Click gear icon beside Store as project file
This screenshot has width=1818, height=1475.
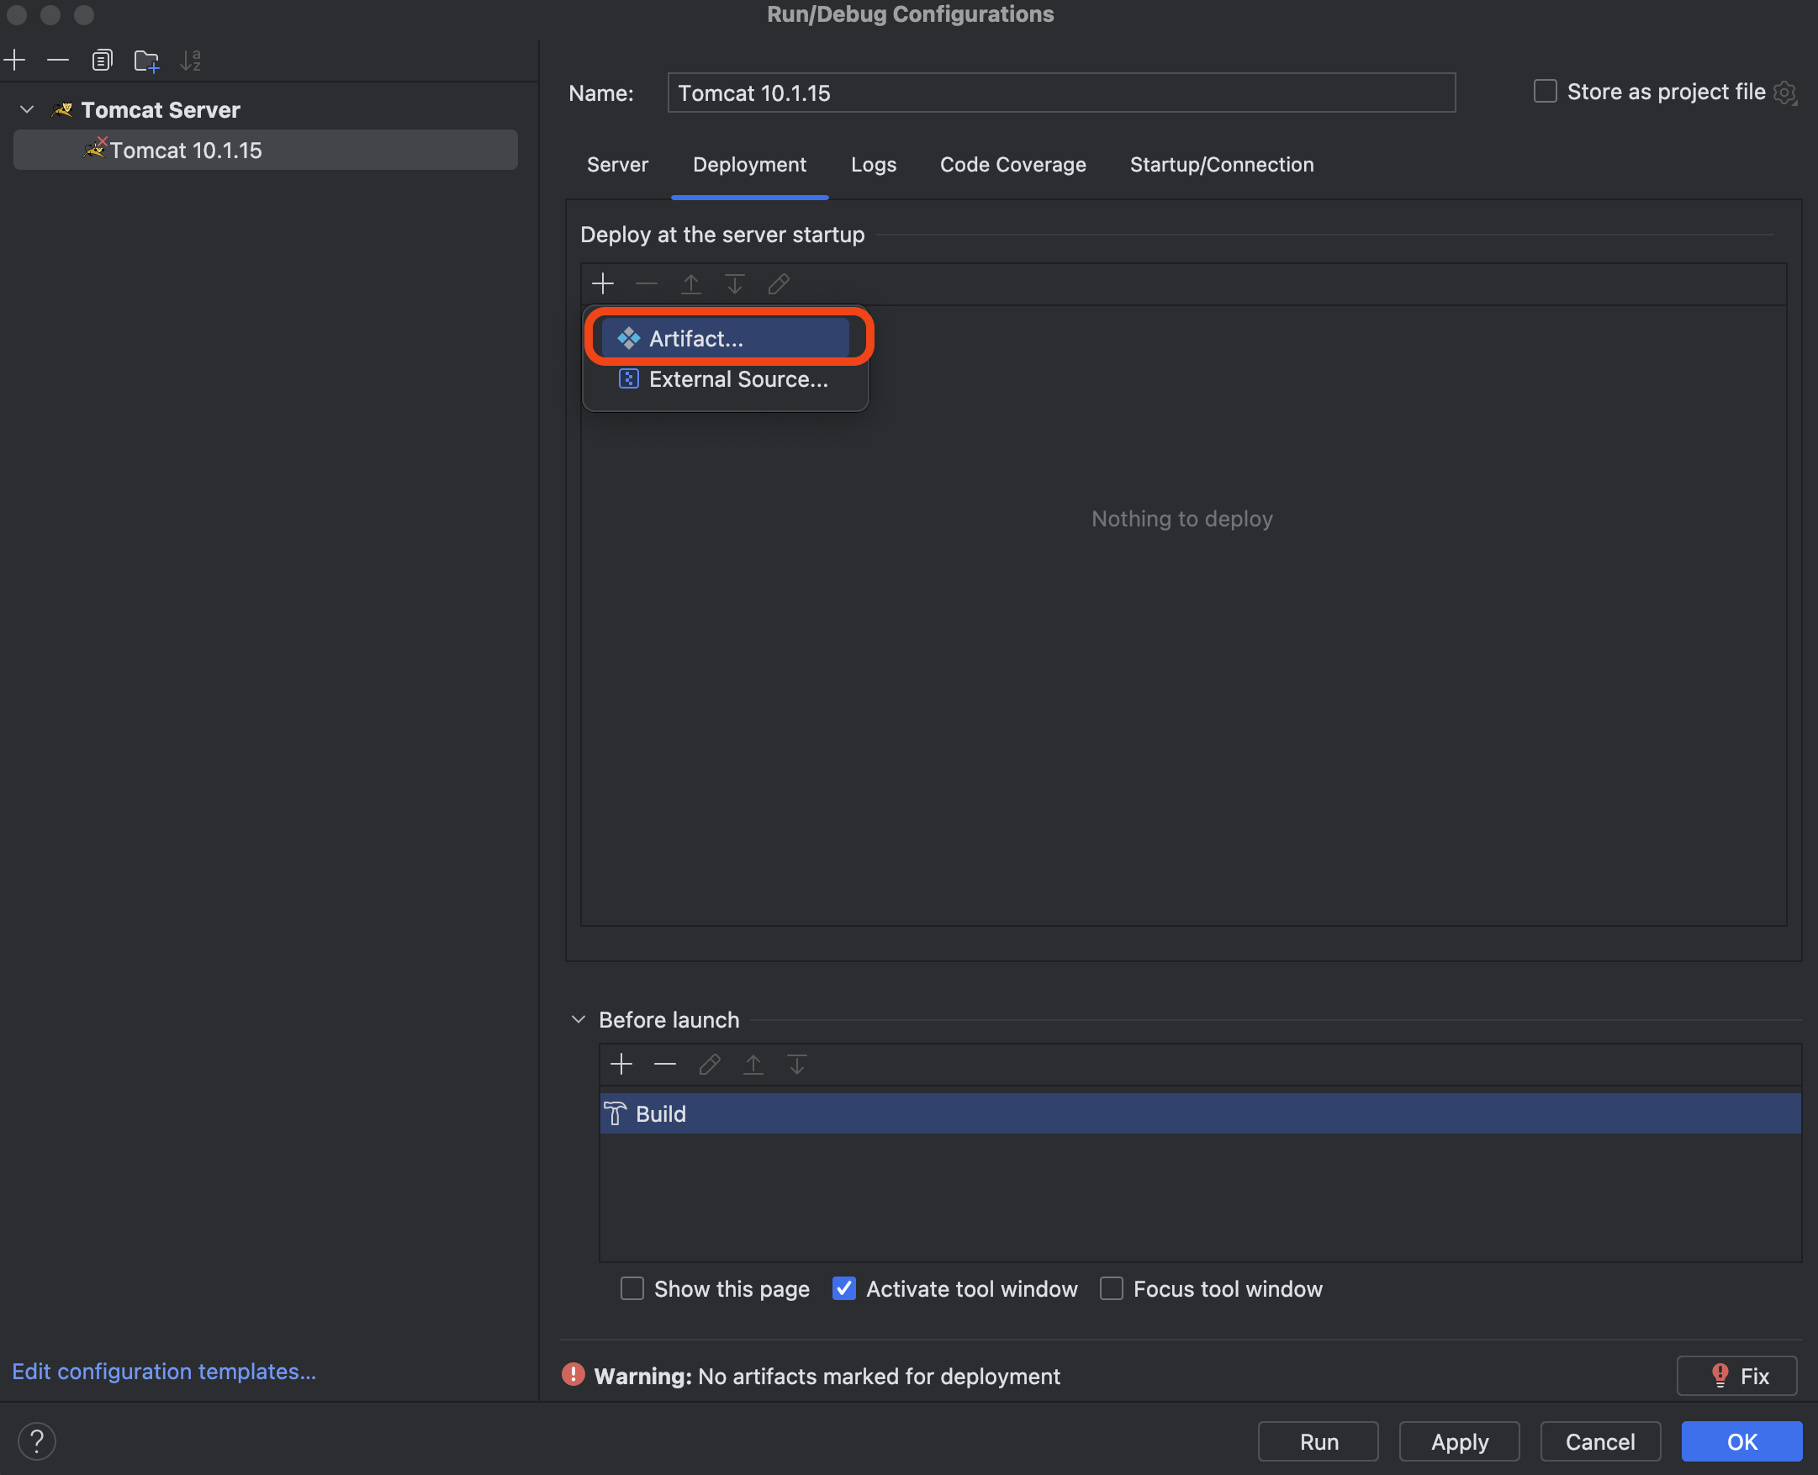tap(1785, 93)
